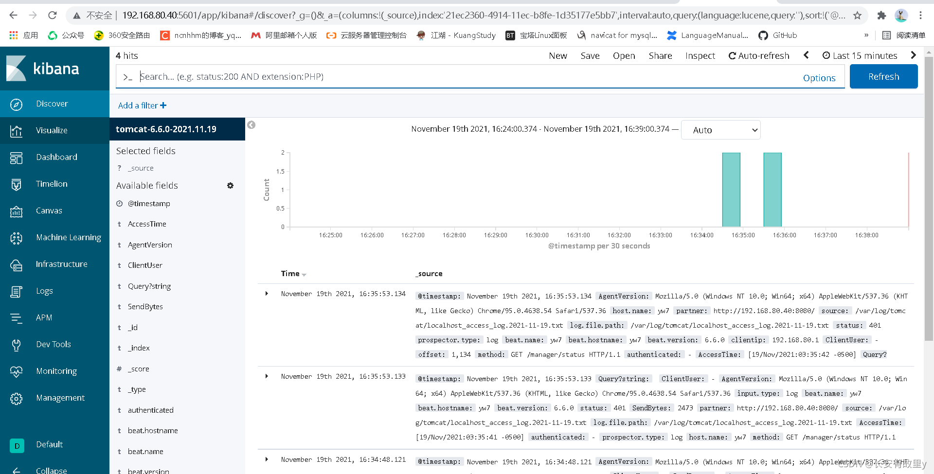Image resolution: width=934 pixels, height=474 pixels.
Task: Open the Management gear icon
Action: (x=16, y=398)
